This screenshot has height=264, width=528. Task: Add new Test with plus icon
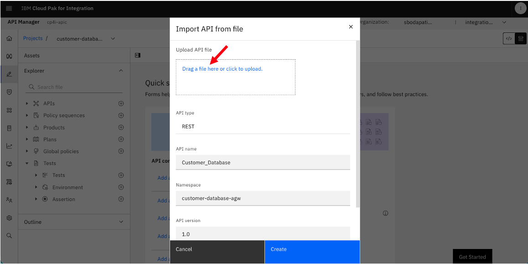tap(121, 175)
